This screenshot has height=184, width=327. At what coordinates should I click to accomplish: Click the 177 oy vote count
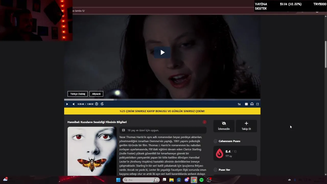click(229, 156)
